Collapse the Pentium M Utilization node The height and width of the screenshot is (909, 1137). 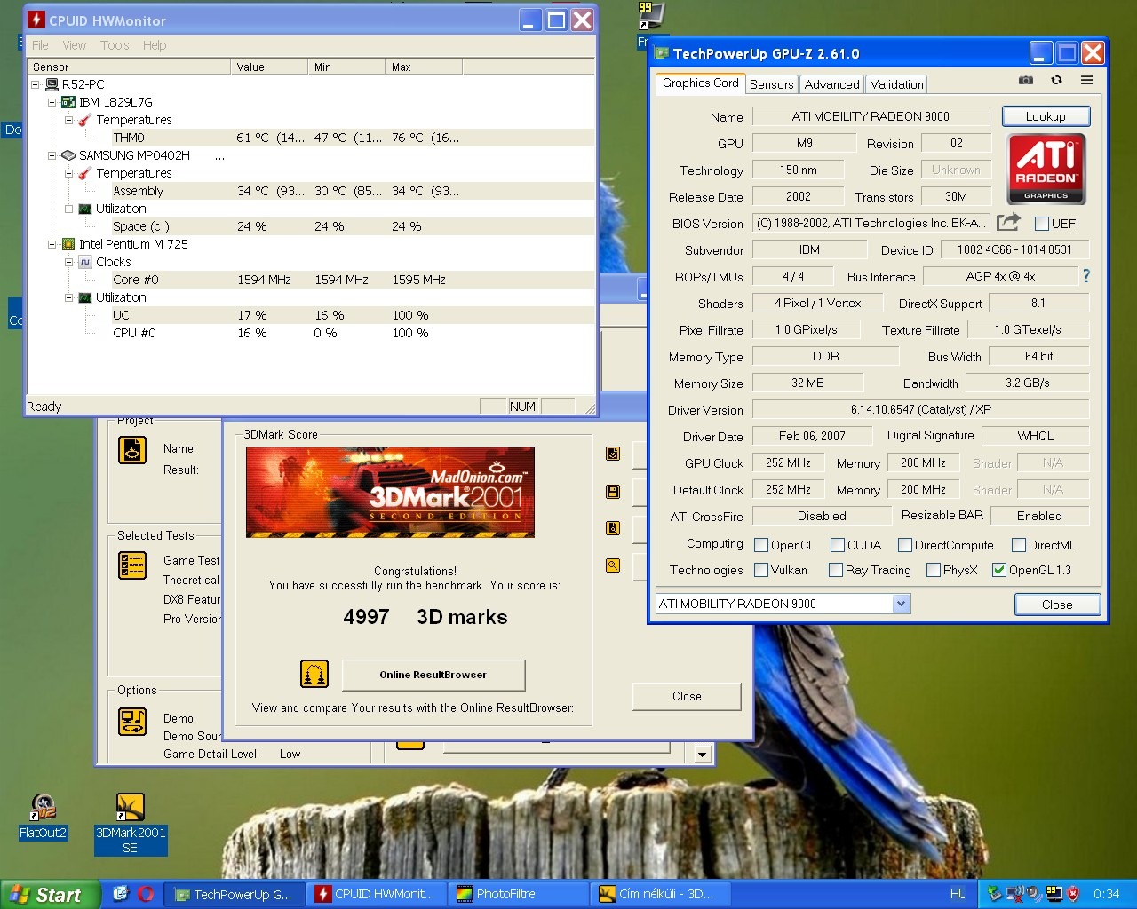coord(69,297)
